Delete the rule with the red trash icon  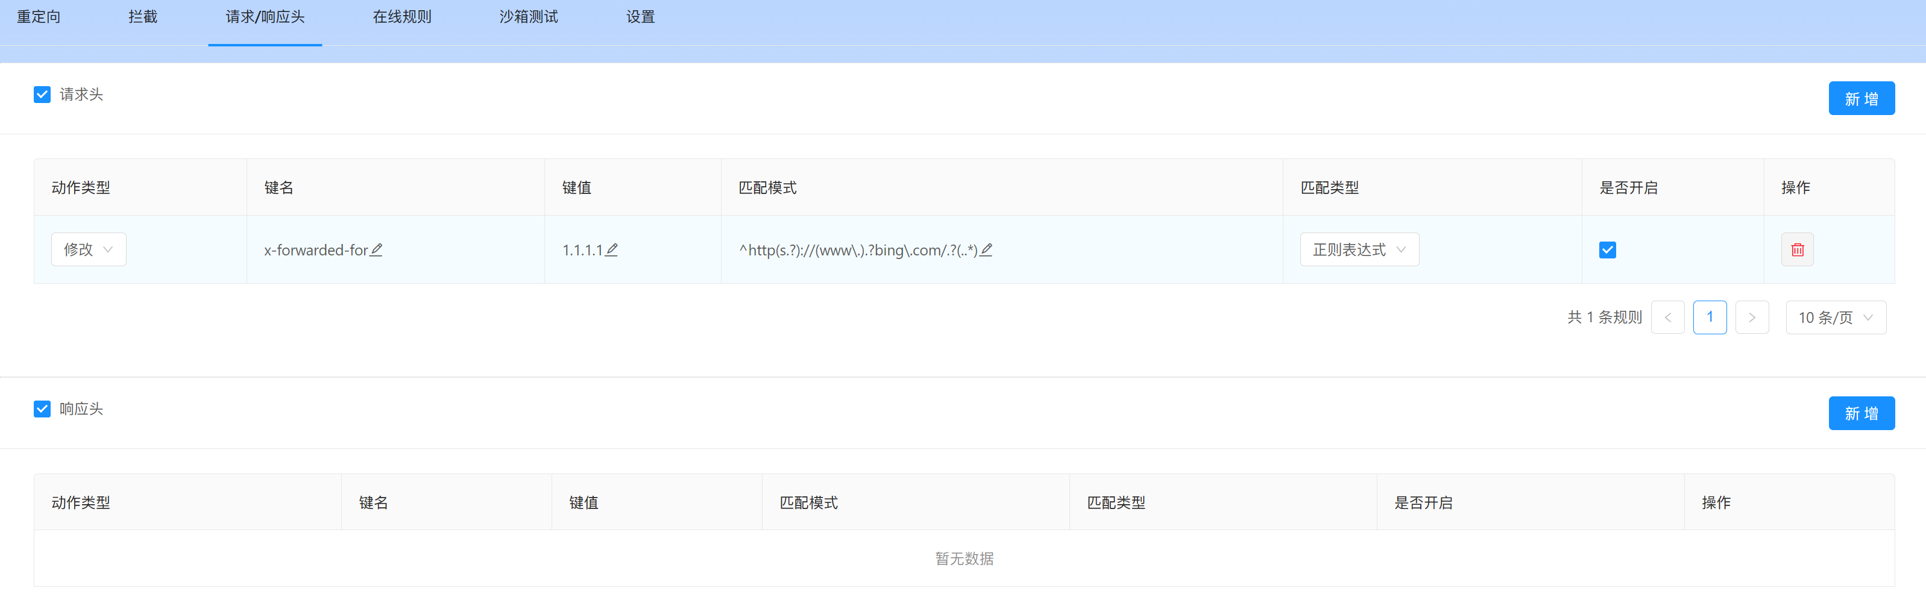tap(1796, 249)
